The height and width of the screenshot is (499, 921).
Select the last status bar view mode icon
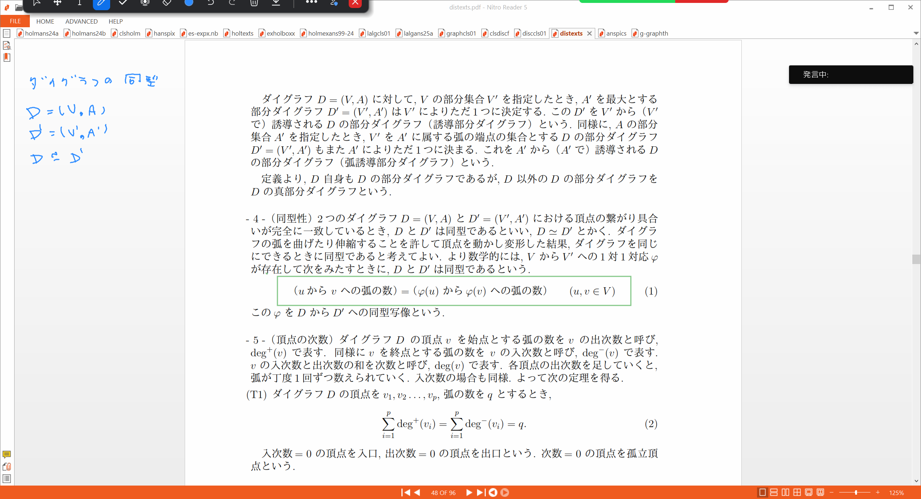(x=820, y=492)
